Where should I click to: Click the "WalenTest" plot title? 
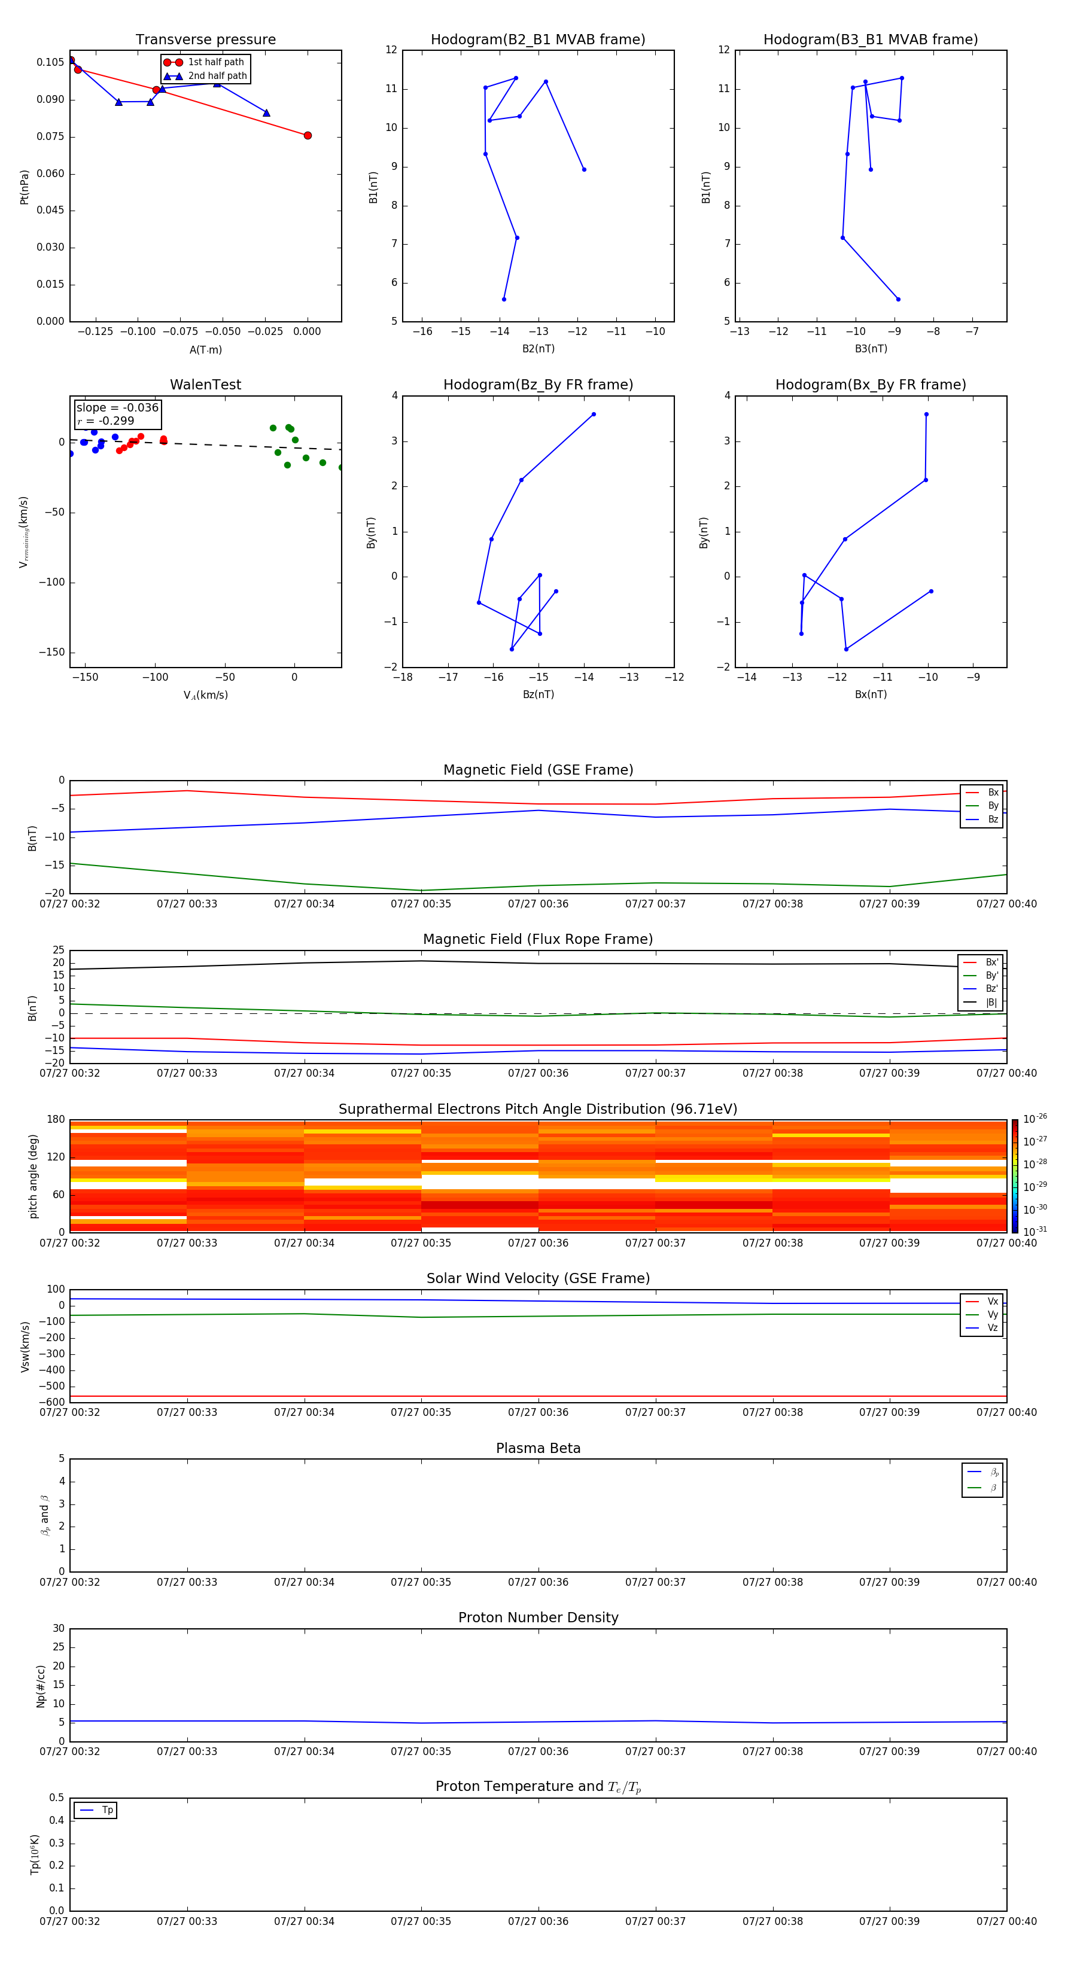205,385
